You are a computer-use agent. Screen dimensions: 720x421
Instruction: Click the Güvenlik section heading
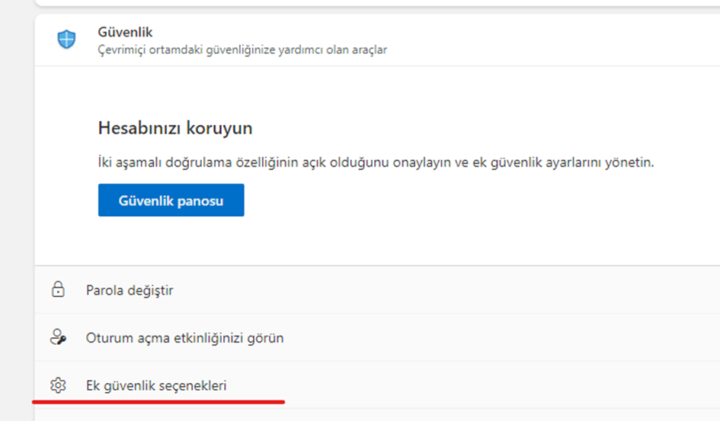point(125,32)
